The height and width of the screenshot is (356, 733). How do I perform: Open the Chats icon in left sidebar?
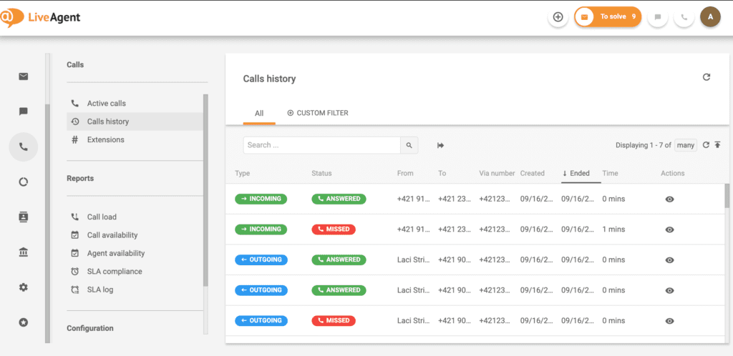24,112
